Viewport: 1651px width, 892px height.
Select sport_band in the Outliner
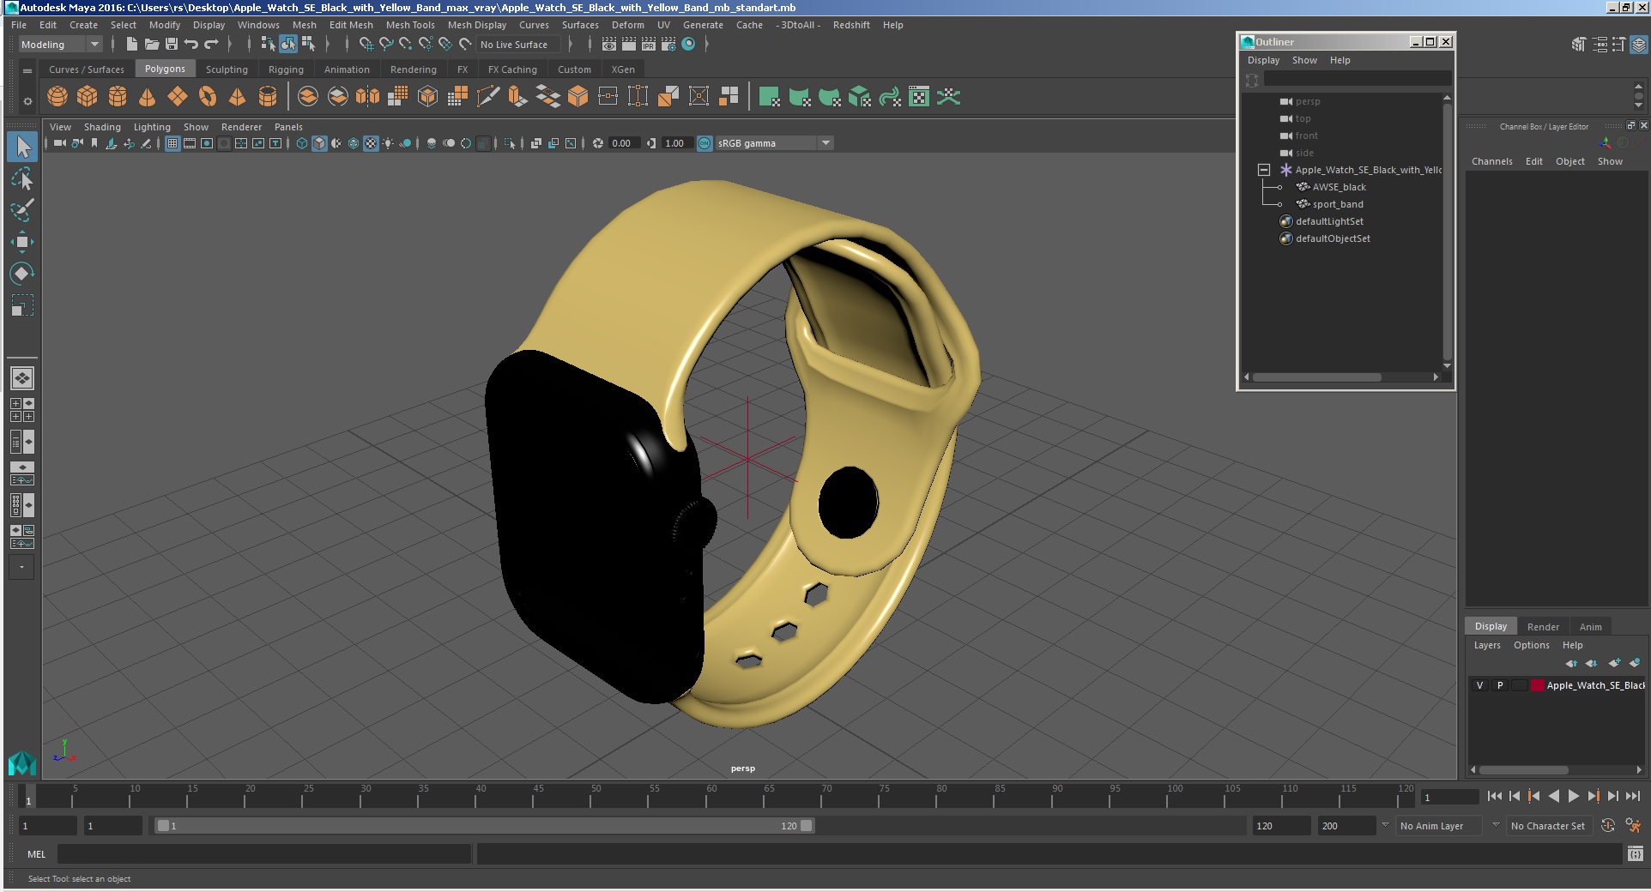pos(1338,204)
